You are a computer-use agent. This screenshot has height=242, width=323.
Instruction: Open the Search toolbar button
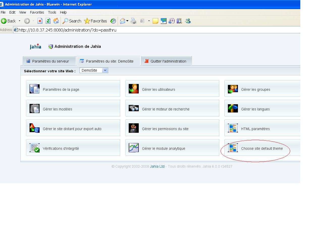[x=72, y=21]
